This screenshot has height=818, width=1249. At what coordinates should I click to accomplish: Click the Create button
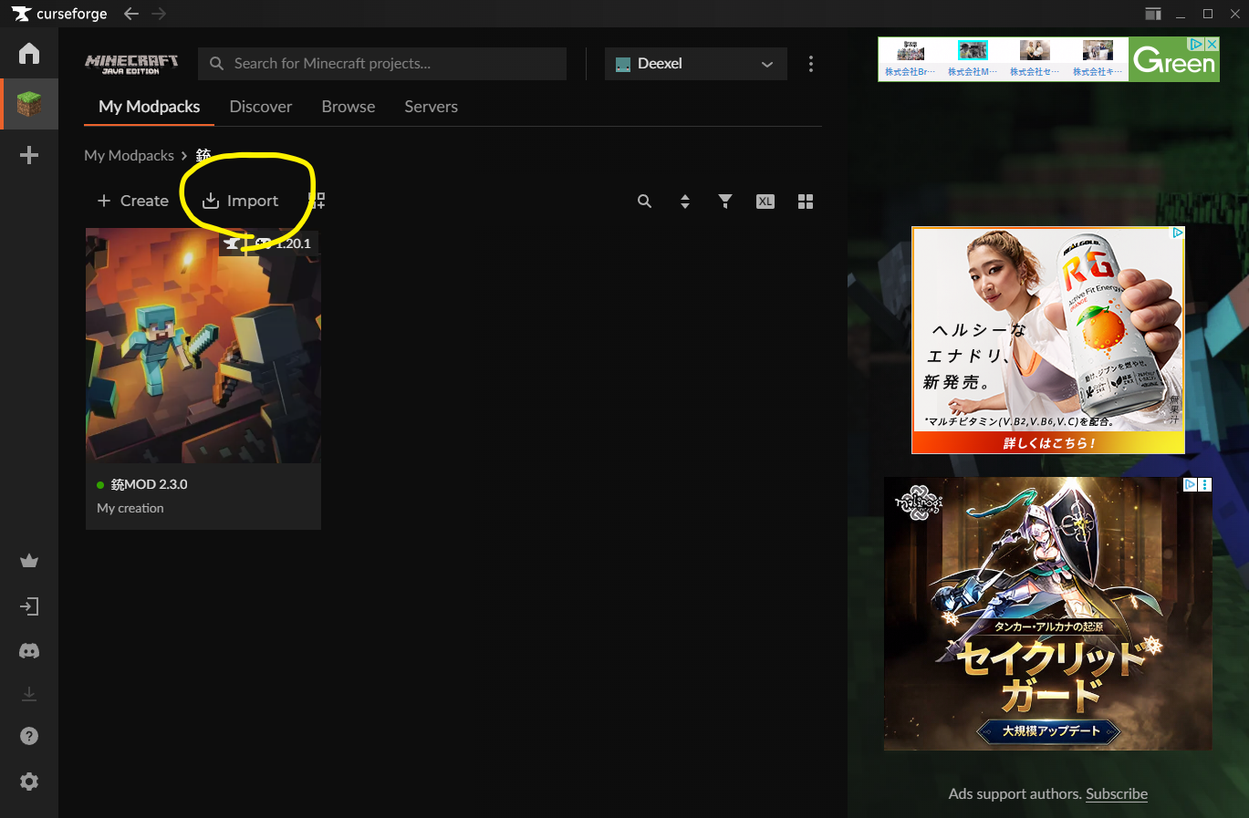click(133, 201)
